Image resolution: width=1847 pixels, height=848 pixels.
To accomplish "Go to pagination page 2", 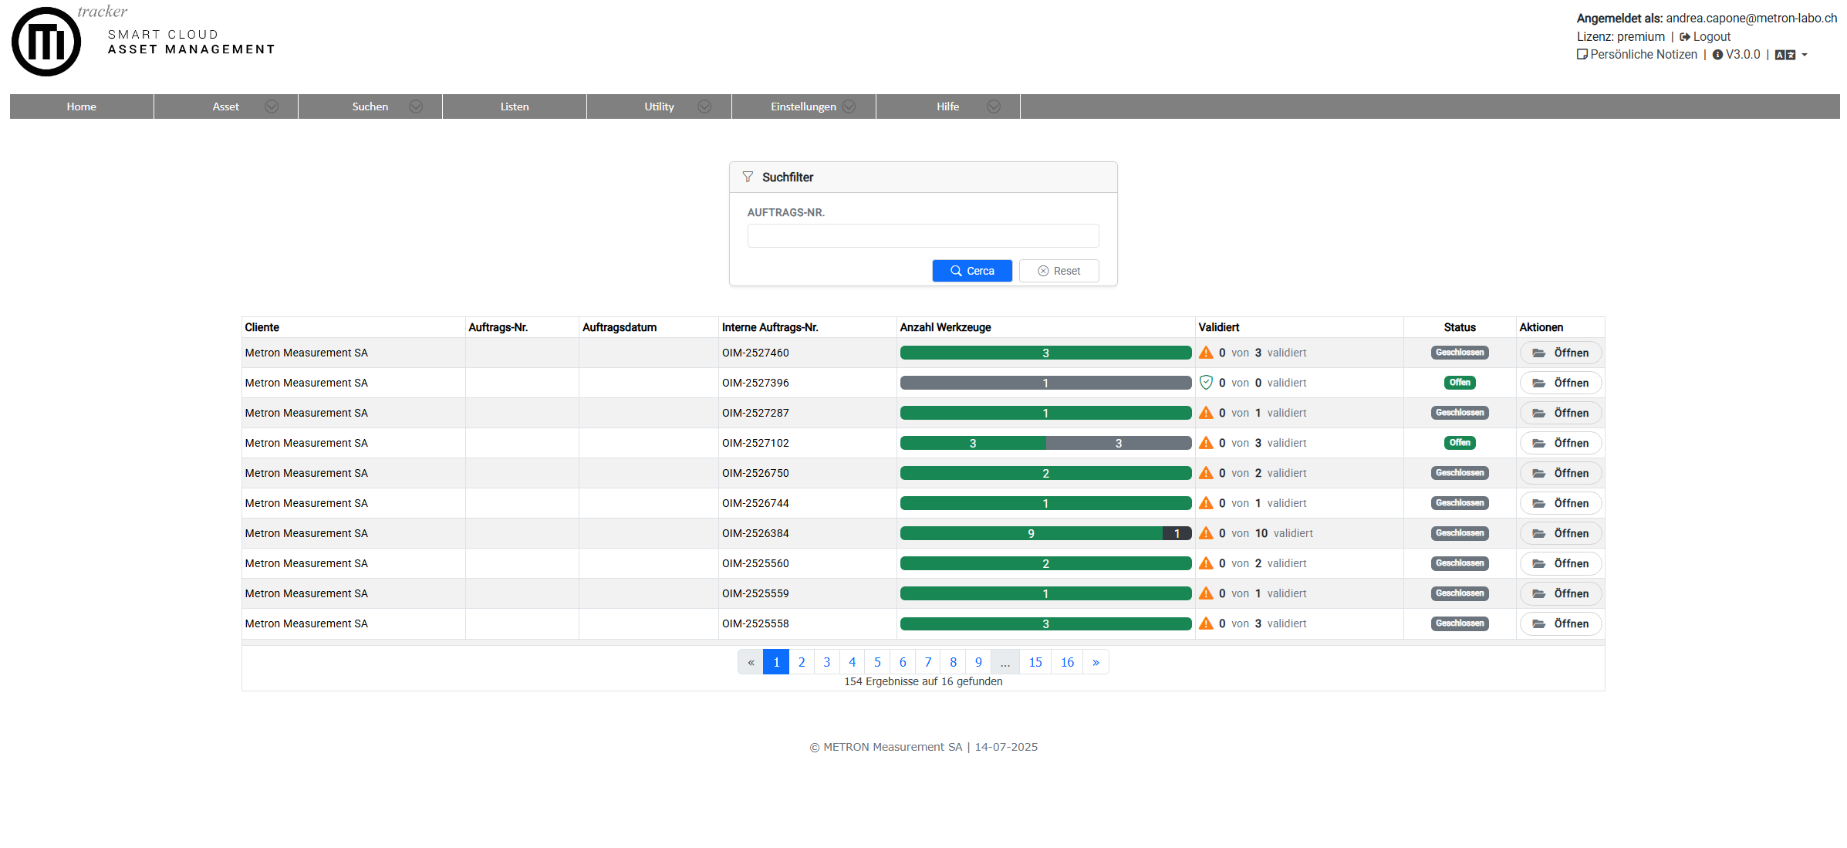I will click(x=802, y=662).
